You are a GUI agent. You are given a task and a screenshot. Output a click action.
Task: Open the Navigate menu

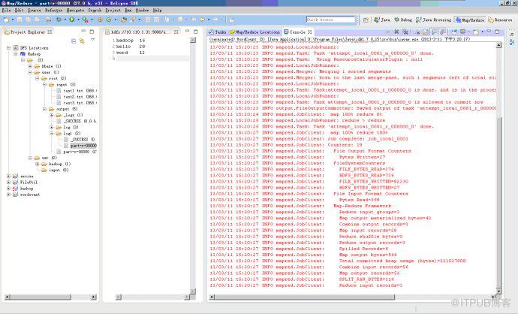pos(75,11)
